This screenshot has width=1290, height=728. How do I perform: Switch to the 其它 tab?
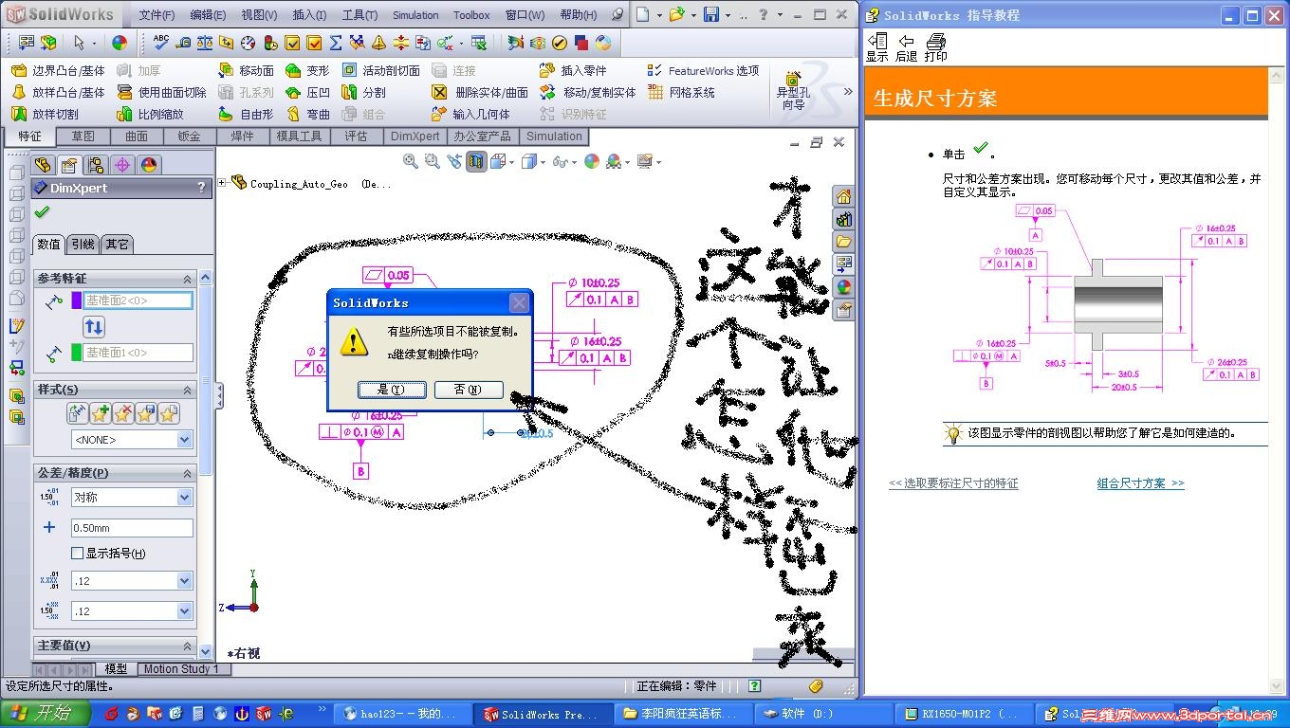point(117,244)
